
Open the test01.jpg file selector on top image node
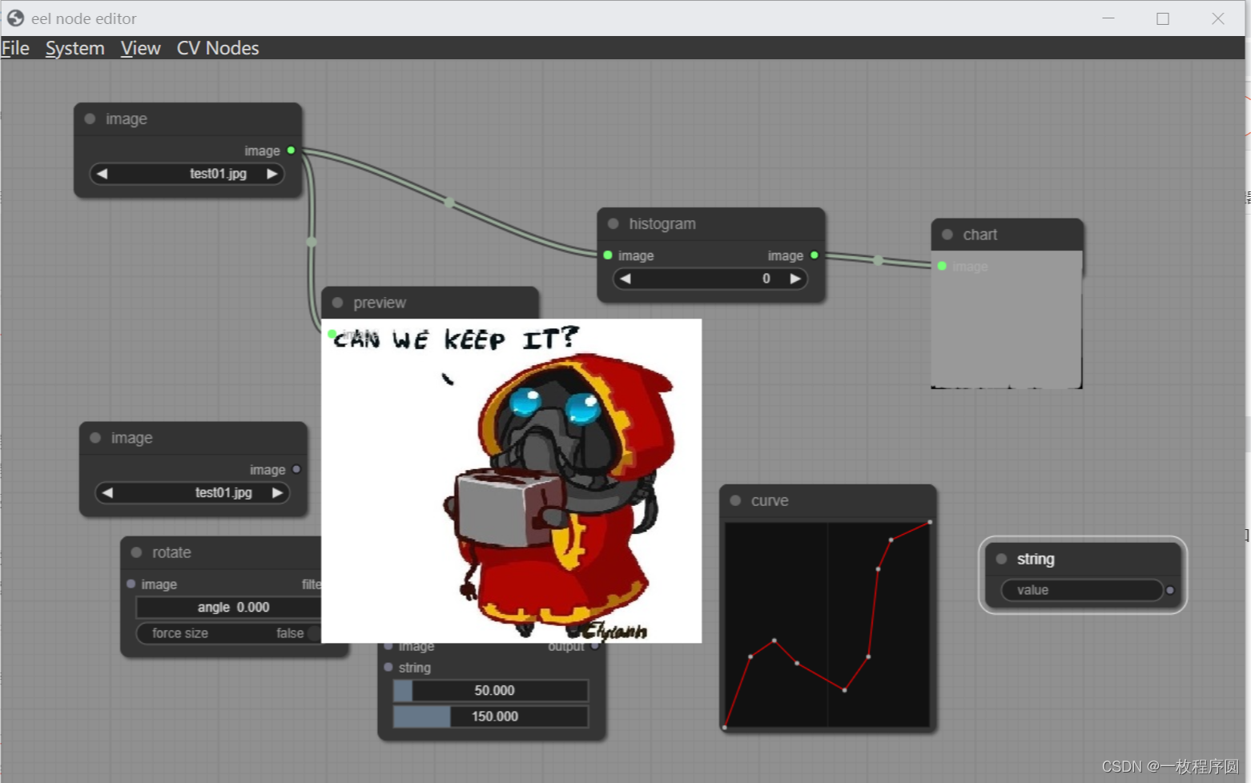pos(187,173)
